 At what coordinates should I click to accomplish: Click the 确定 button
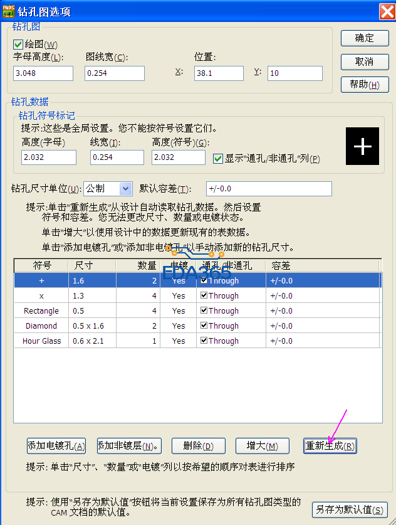(x=365, y=38)
